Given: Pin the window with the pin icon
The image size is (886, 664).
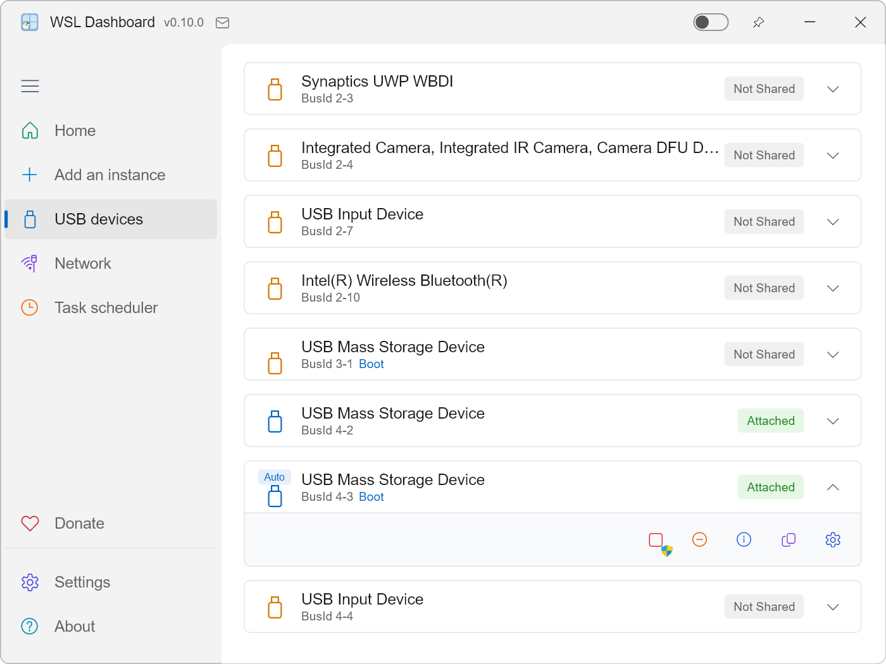Looking at the screenshot, I should click(758, 22).
